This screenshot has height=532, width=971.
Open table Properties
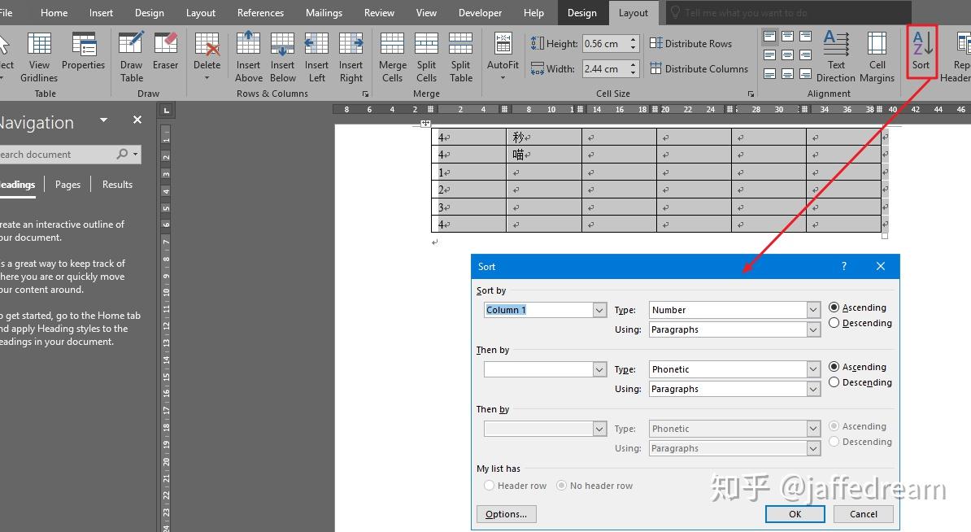click(x=84, y=52)
